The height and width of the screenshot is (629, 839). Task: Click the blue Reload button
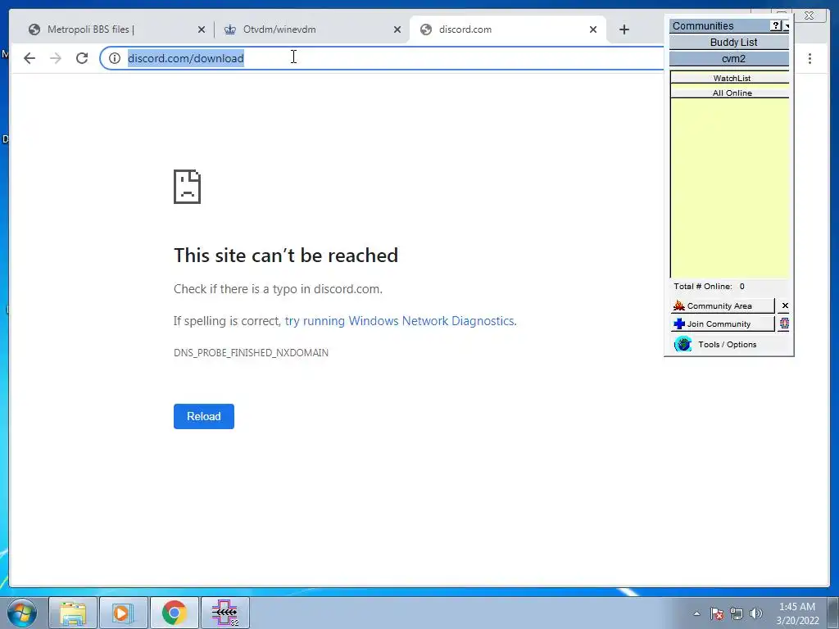(204, 416)
